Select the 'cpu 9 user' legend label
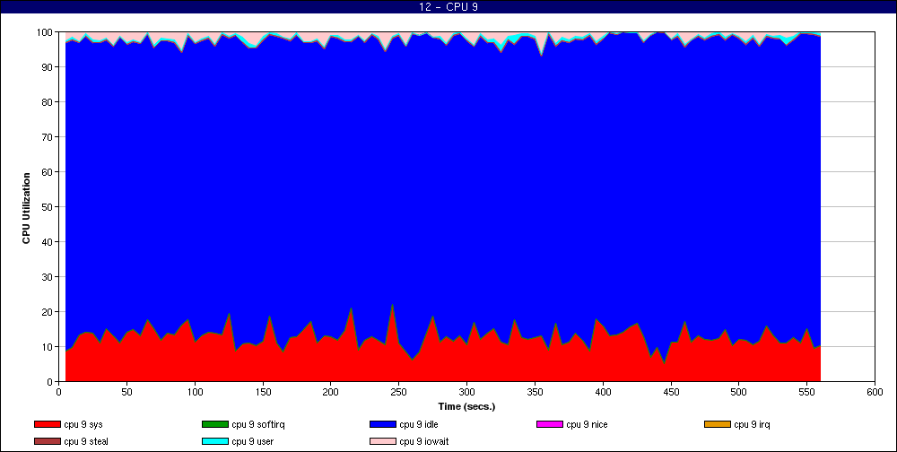897x452 pixels. (252, 441)
